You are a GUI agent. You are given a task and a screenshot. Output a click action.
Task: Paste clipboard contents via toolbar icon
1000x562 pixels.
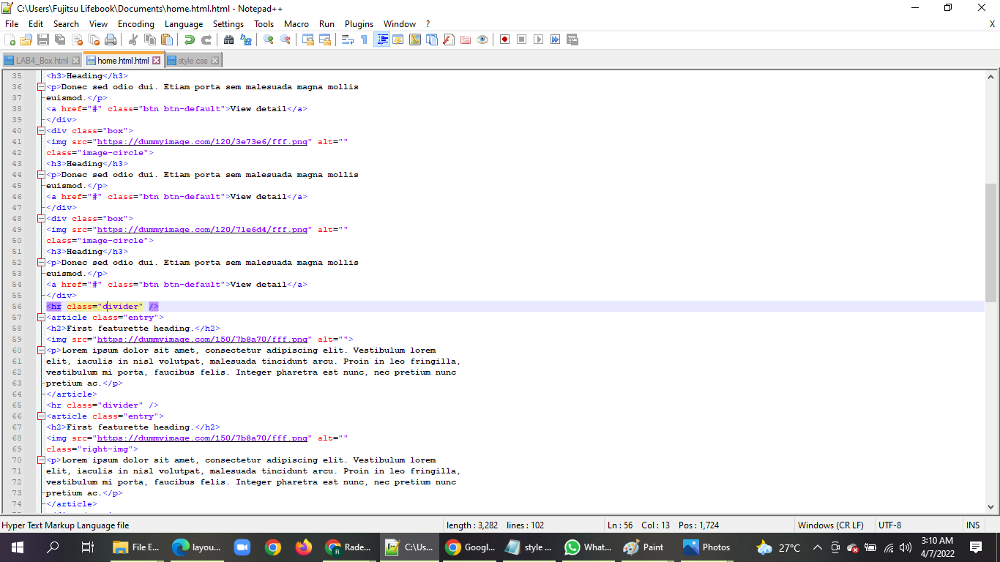[x=167, y=40]
